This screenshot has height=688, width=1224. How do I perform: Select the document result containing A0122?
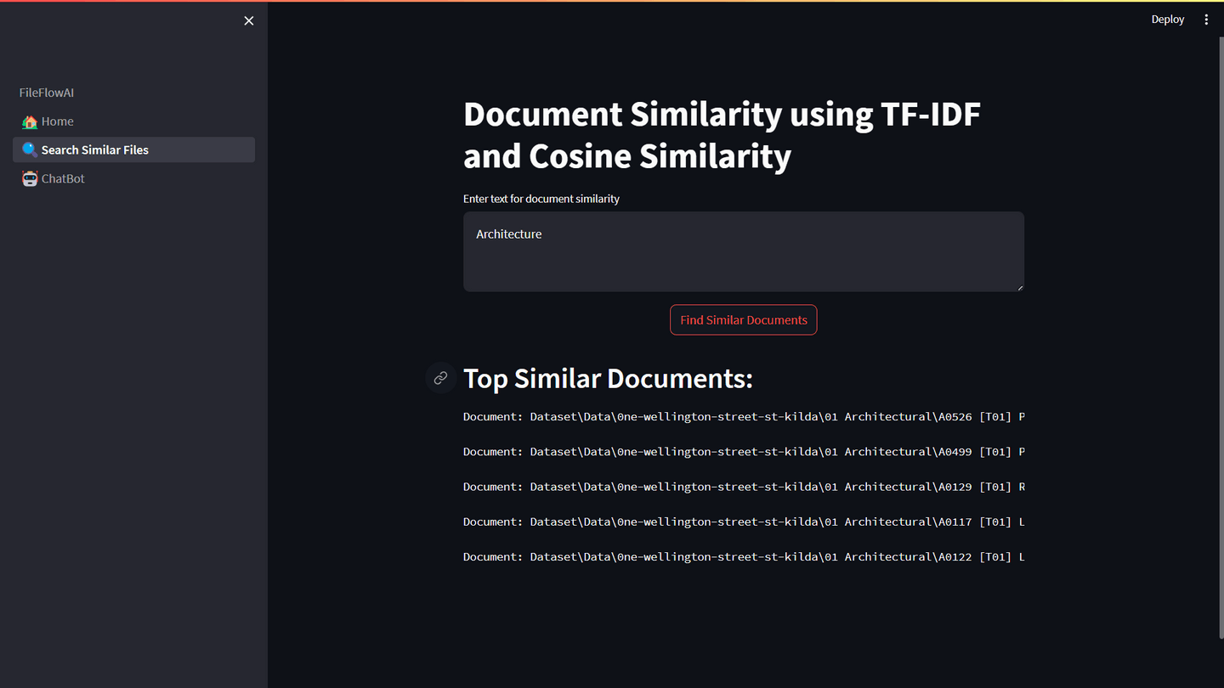[744, 557]
